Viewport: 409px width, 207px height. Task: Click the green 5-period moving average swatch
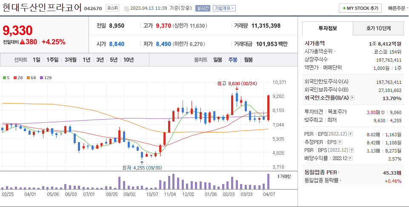(4, 78)
